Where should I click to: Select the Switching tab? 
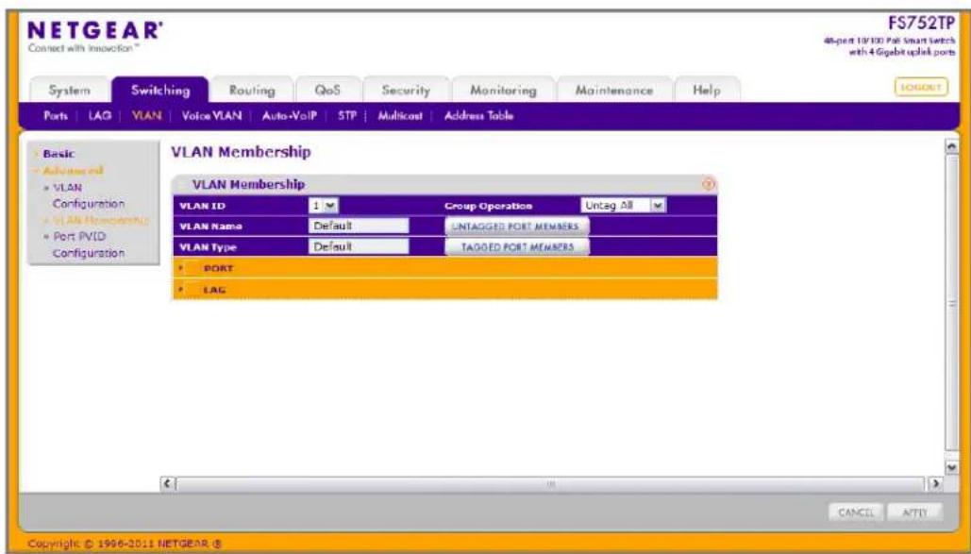tap(160, 91)
